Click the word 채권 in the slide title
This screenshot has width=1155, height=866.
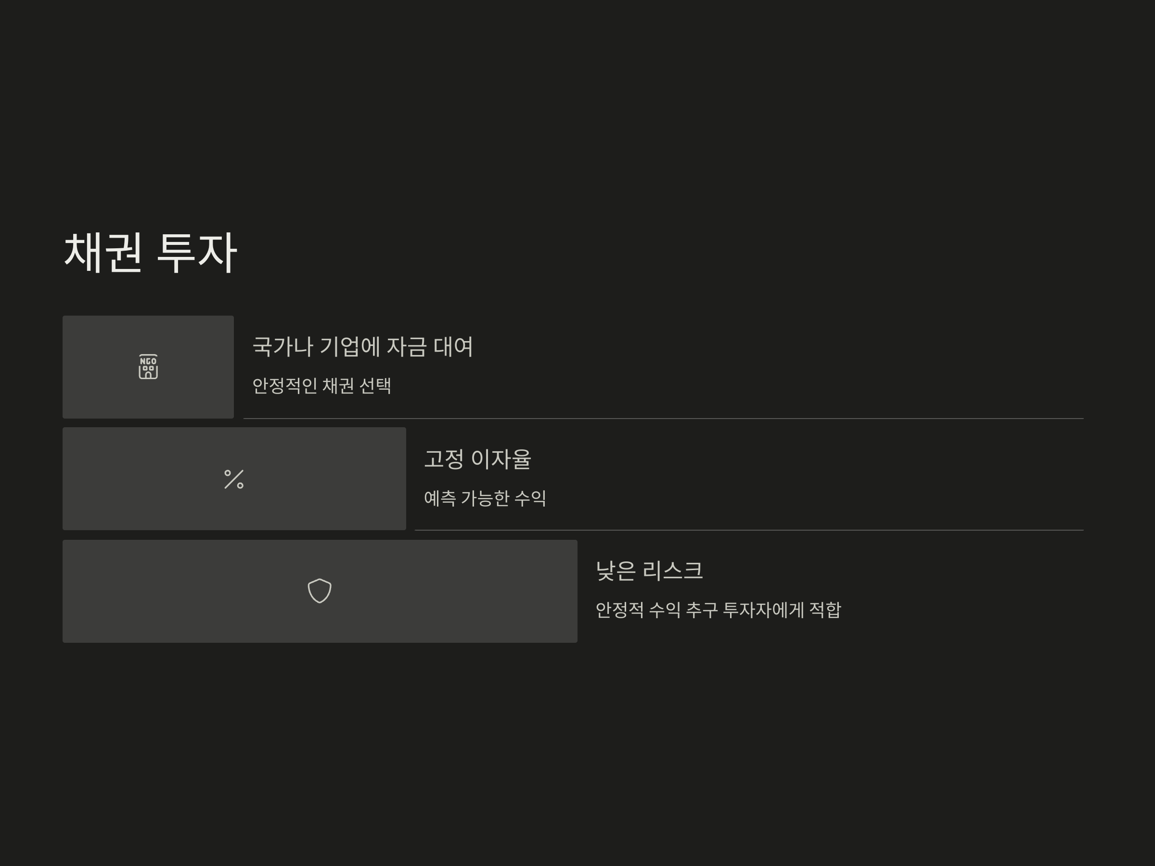pos(103,253)
